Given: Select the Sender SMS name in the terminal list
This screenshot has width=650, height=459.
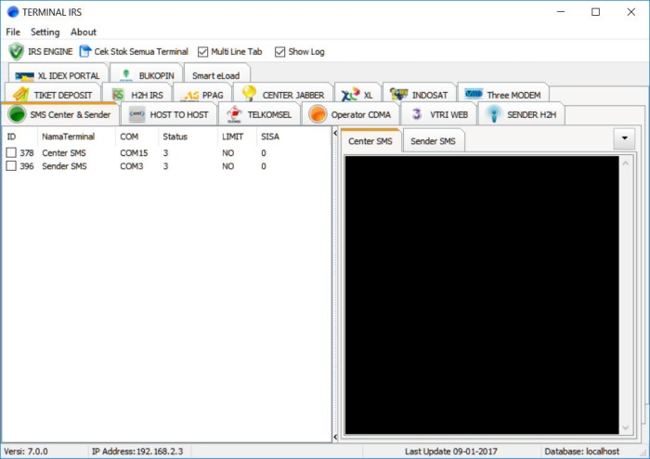Looking at the screenshot, I should [x=64, y=166].
